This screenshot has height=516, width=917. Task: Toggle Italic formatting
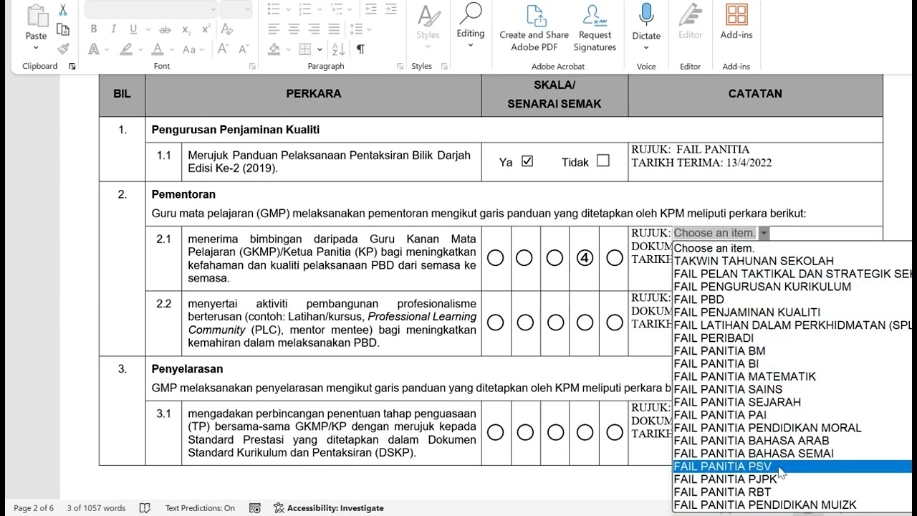(113, 29)
